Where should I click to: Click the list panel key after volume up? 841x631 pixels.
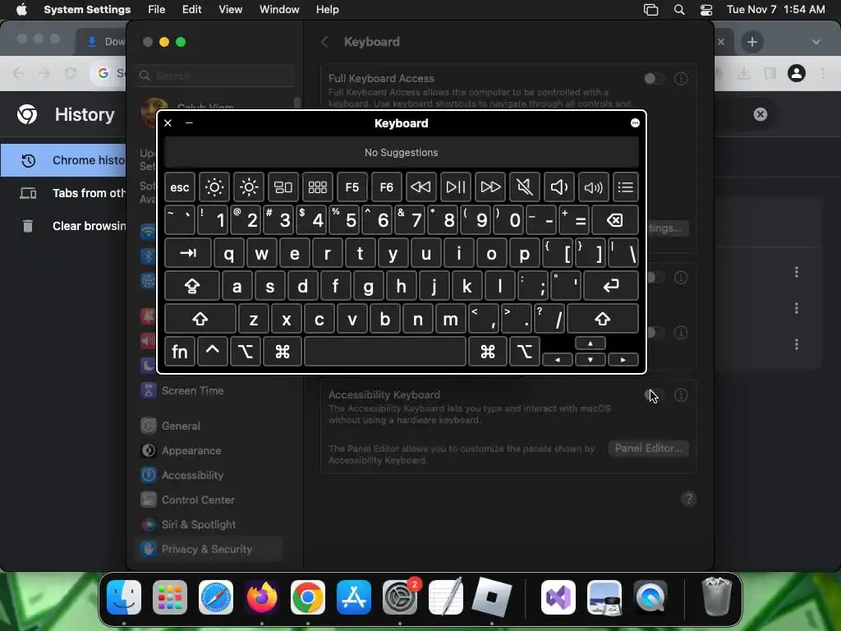click(x=625, y=187)
